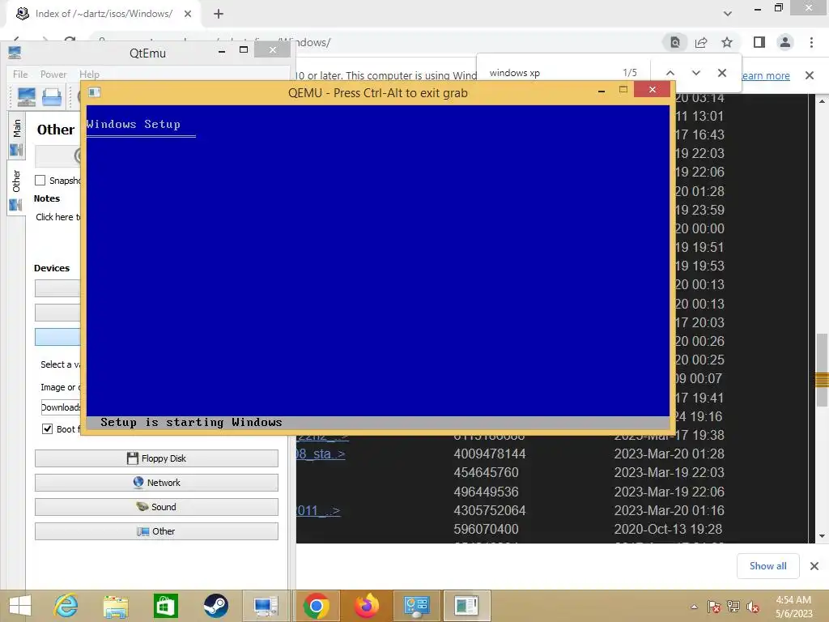829x622 pixels.
Task: Select the Other vertical tab in QtEmu
Action: (16, 188)
